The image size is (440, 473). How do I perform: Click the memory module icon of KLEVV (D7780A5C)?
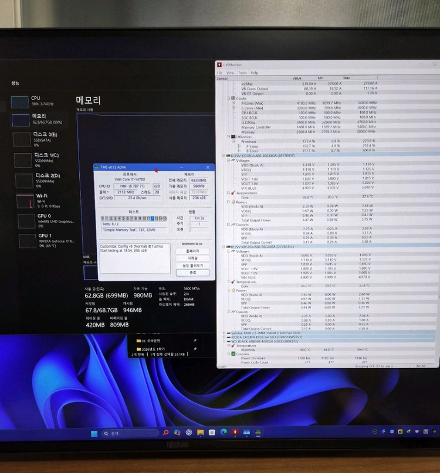pyautogui.click(x=229, y=247)
